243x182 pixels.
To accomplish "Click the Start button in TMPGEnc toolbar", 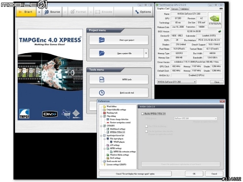I will coord(26,12).
